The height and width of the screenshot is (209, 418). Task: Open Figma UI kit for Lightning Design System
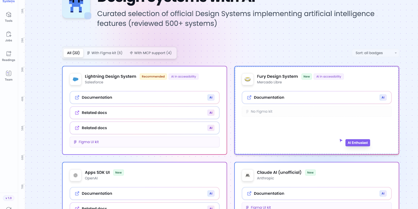[89, 142]
